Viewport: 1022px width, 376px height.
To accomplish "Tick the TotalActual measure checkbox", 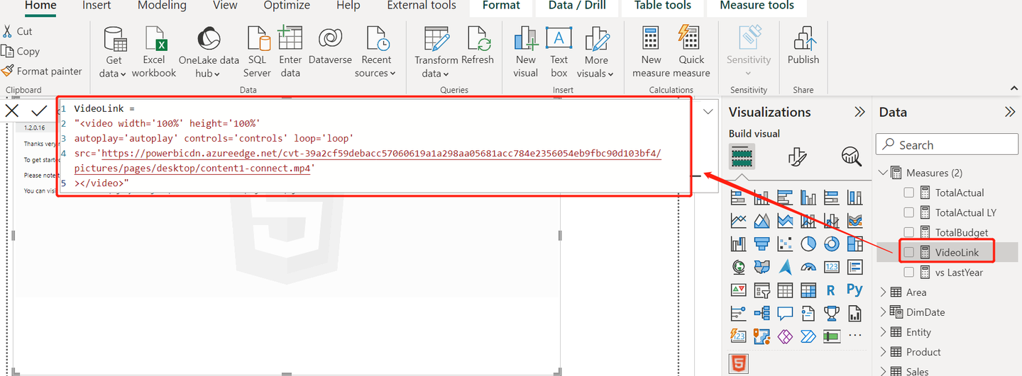I will coord(908,193).
